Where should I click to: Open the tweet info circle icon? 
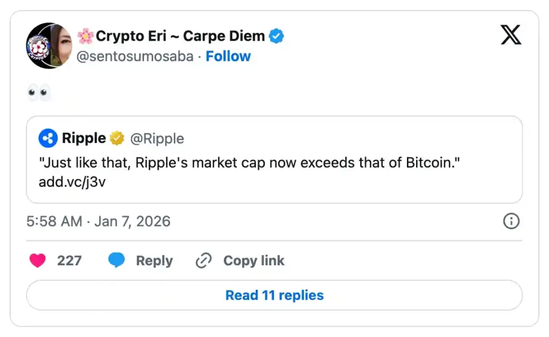point(511,221)
